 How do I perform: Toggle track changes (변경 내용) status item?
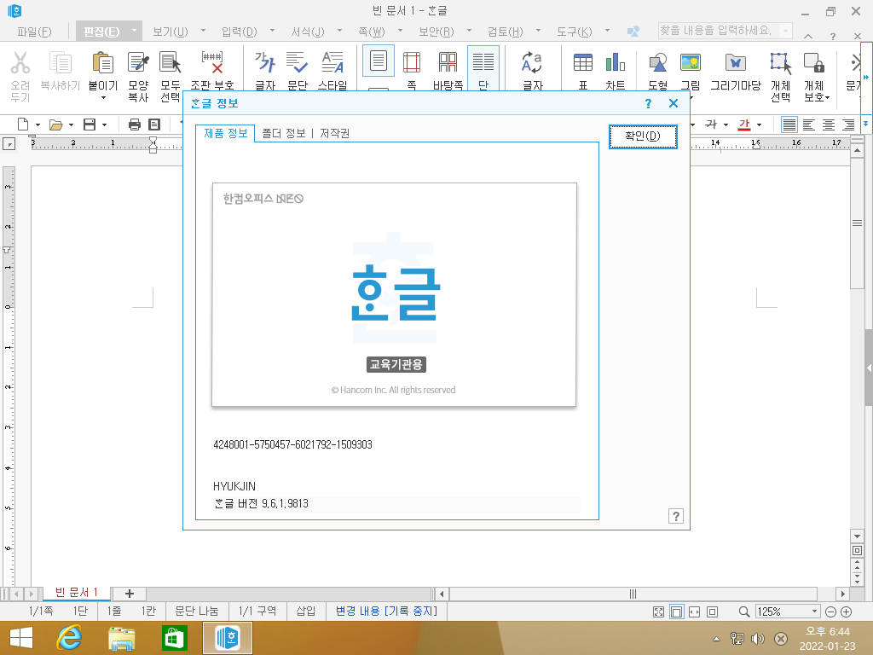point(386,611)
